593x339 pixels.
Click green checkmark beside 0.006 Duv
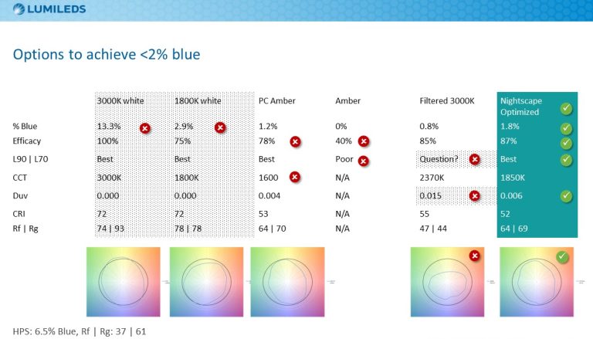[566, 196]
